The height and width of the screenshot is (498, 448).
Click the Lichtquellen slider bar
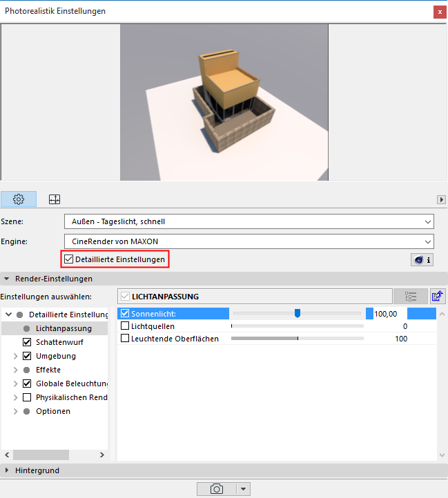pos(298,326)
